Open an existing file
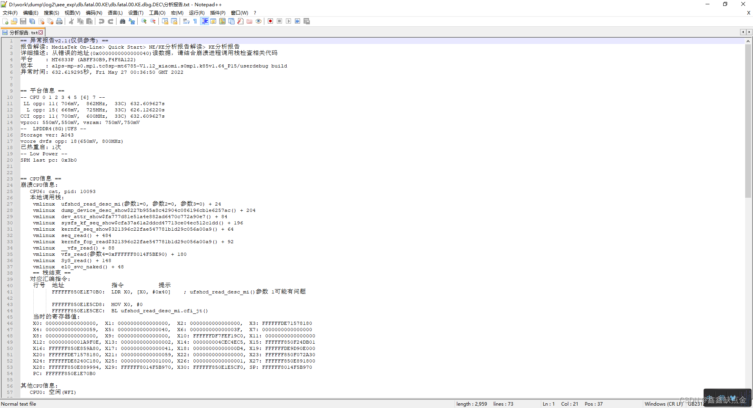The height and width of the screenshot is (408, 753). 14,21
